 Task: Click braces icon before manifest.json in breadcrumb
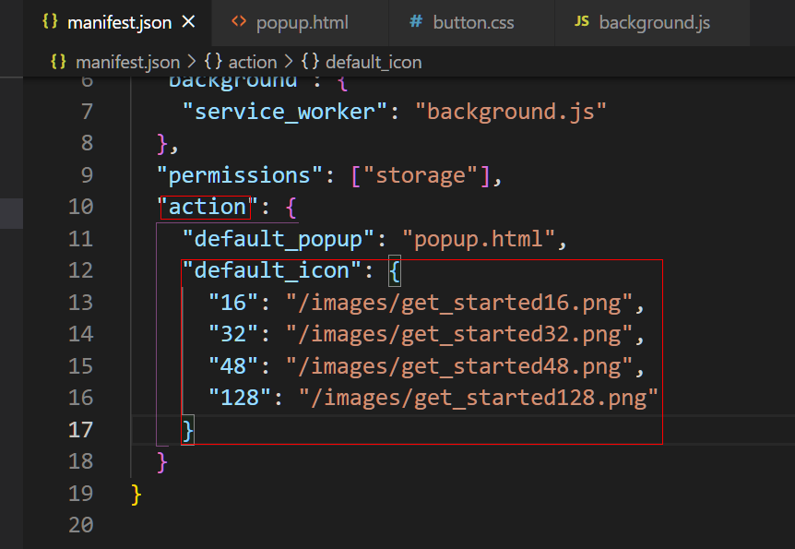[x=58, y=62]
